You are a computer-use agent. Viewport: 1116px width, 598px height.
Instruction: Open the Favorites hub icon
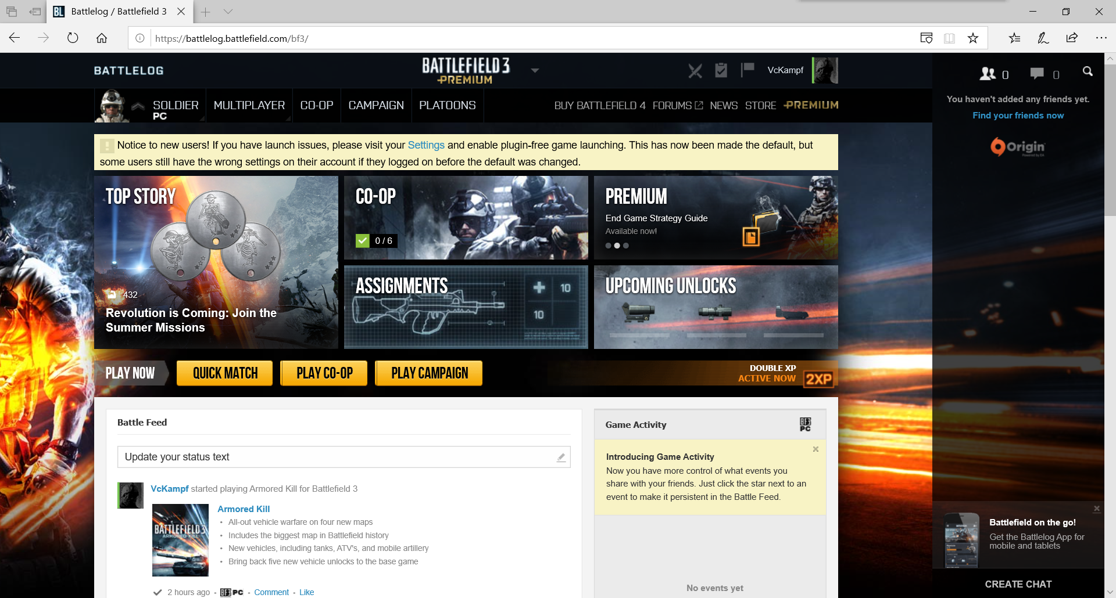1015,38
